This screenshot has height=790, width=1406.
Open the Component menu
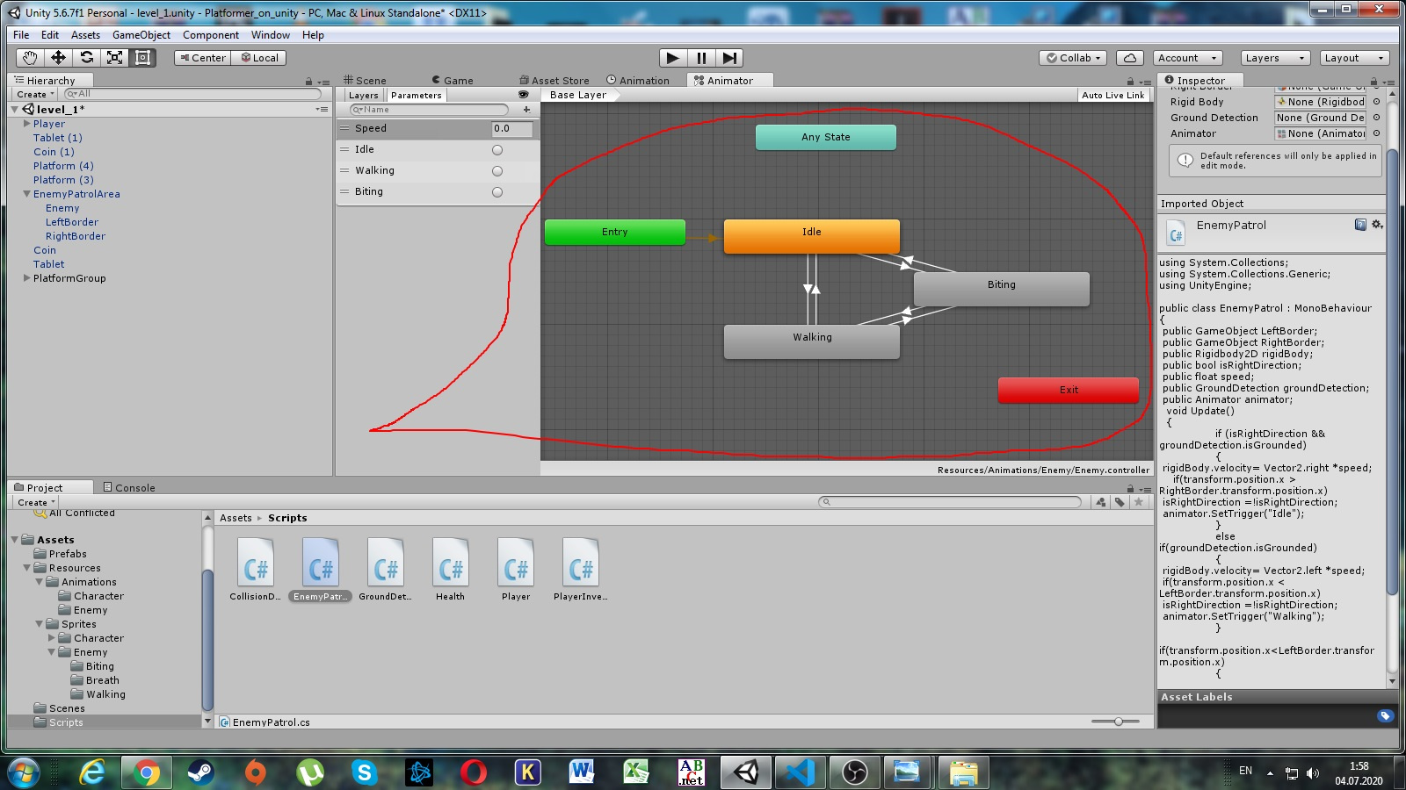[x=211, y=35]
